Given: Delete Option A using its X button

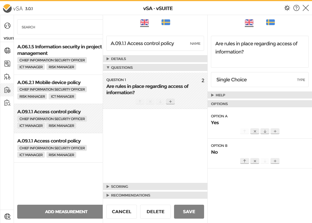Looking at the screenshot, I should [255, 132].
